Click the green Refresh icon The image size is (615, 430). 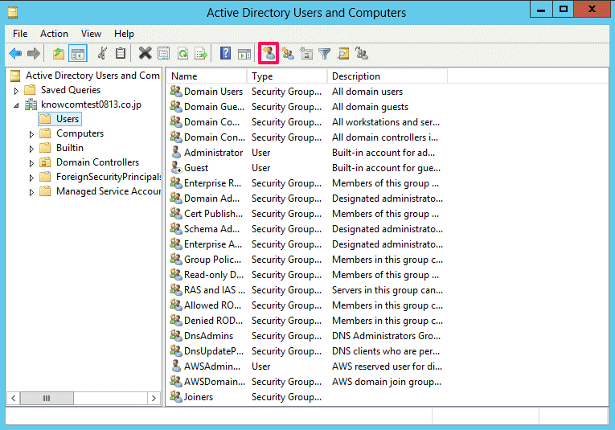click(x=182, y=53)
